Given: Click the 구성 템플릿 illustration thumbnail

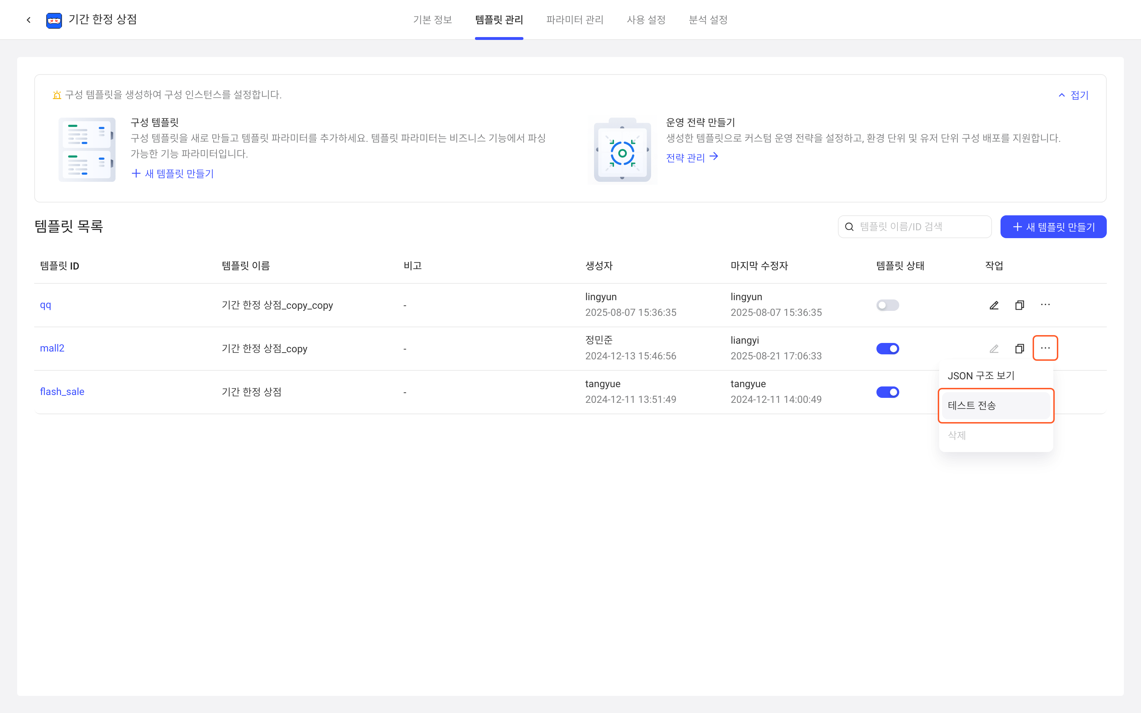Looking at the screenshot, I should [87, 149].
